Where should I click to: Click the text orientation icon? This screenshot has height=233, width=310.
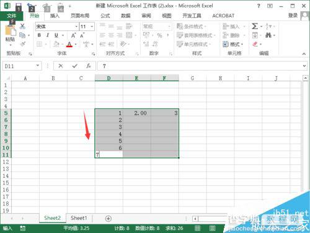[x=123, y=44]
